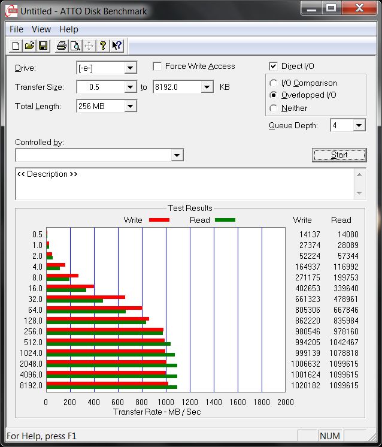Screen dimensions: 382x447
Task: Select the Overlapped I/O radio button
Action: click(x=273, y=95)
